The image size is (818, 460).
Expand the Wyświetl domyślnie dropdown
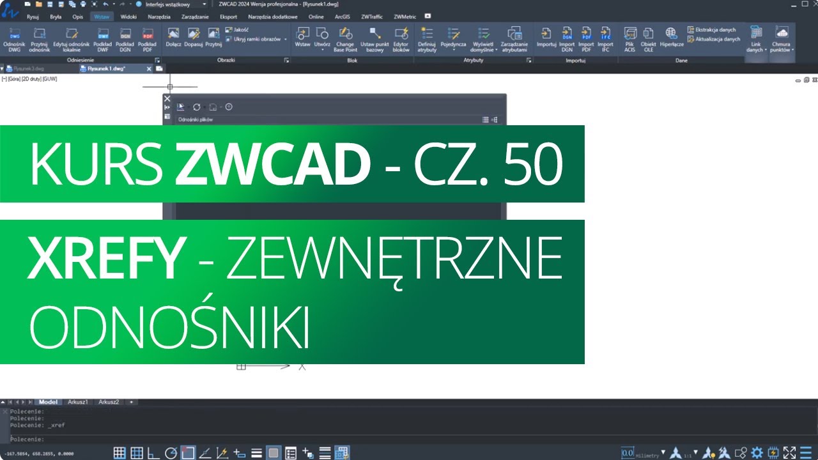pos(496,49)
